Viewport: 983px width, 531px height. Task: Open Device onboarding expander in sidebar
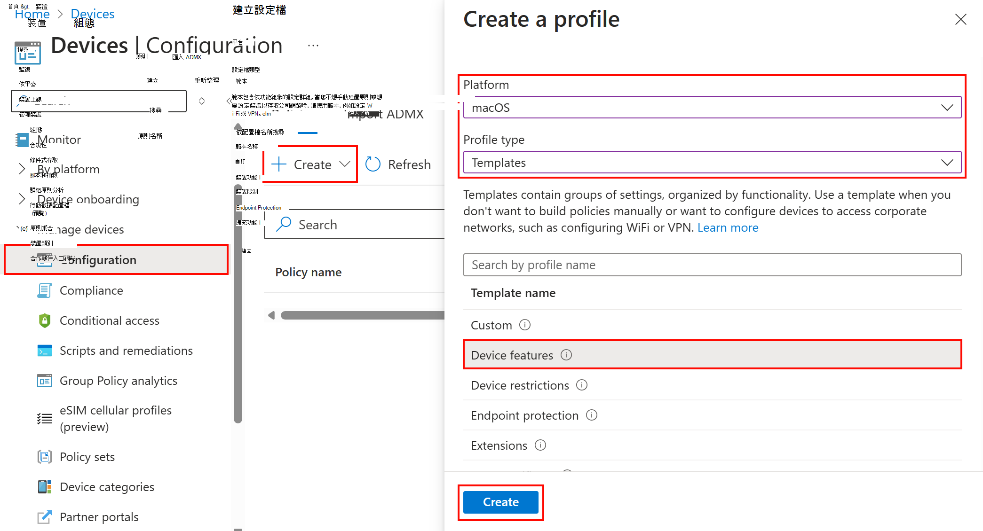[x=23, y=198]
